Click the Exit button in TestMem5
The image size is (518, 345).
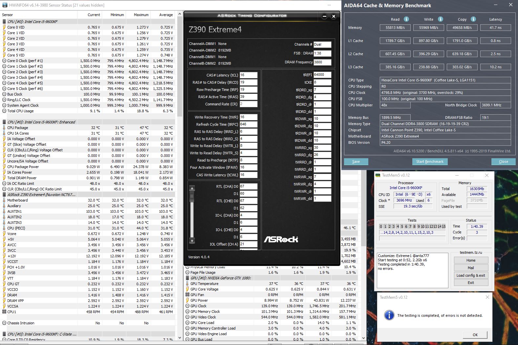471,283
